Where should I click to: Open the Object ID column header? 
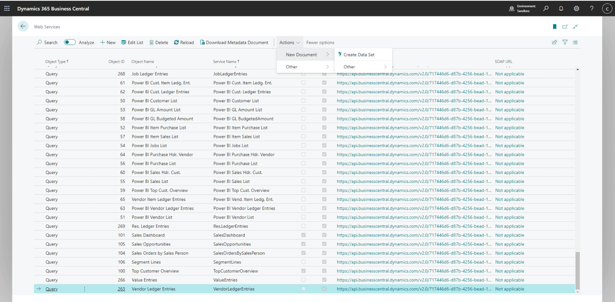[x=116, y=61]
